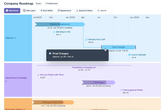Image resolution: width=161 pixels, height=110 pixels.
Task: Focus the Search field
Action: click(x=104, y=11)
